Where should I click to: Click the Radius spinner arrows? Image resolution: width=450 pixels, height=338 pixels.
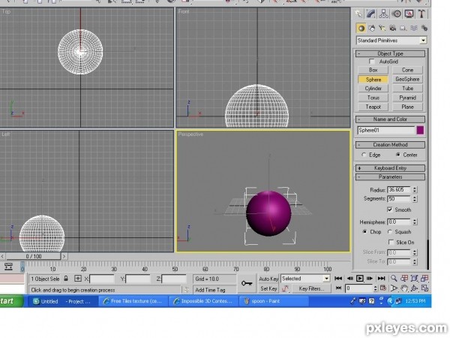[x=415, y=190]
